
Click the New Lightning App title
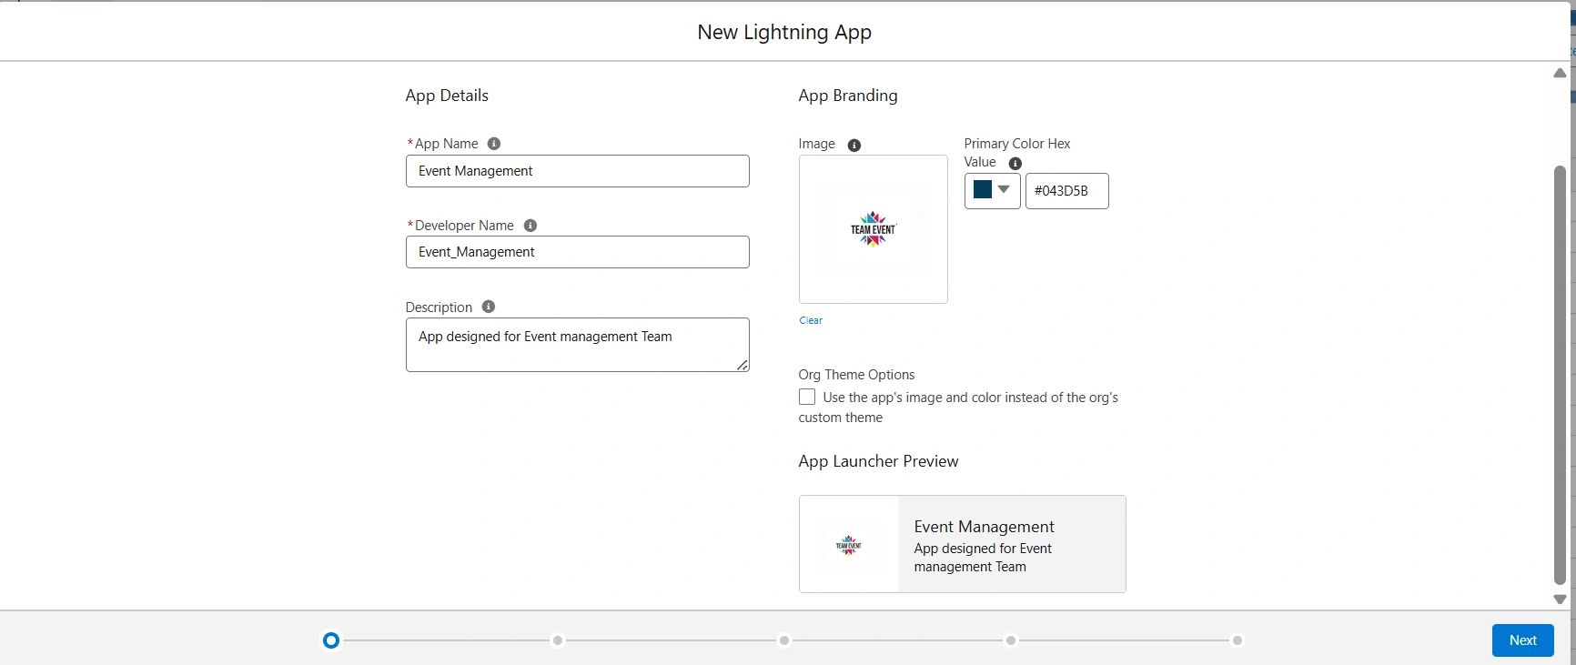[784, 32]
